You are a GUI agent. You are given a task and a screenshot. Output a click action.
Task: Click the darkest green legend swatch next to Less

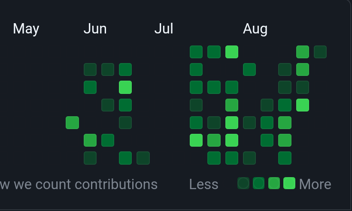(243, 183)
